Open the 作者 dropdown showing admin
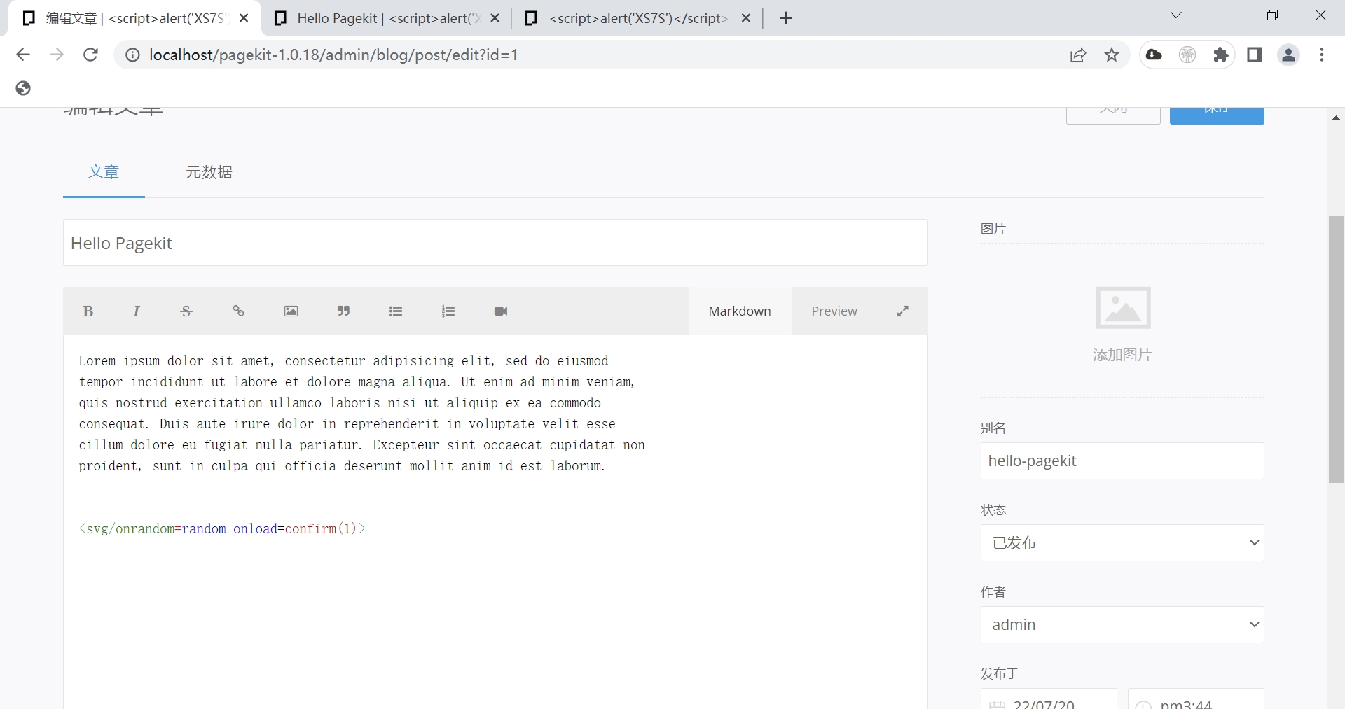 pos(1122,624)
